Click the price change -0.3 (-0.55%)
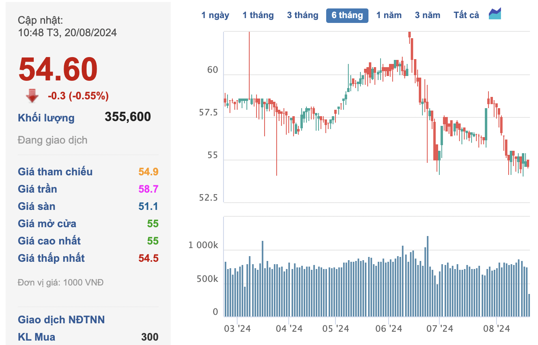 tap(78, 96)
